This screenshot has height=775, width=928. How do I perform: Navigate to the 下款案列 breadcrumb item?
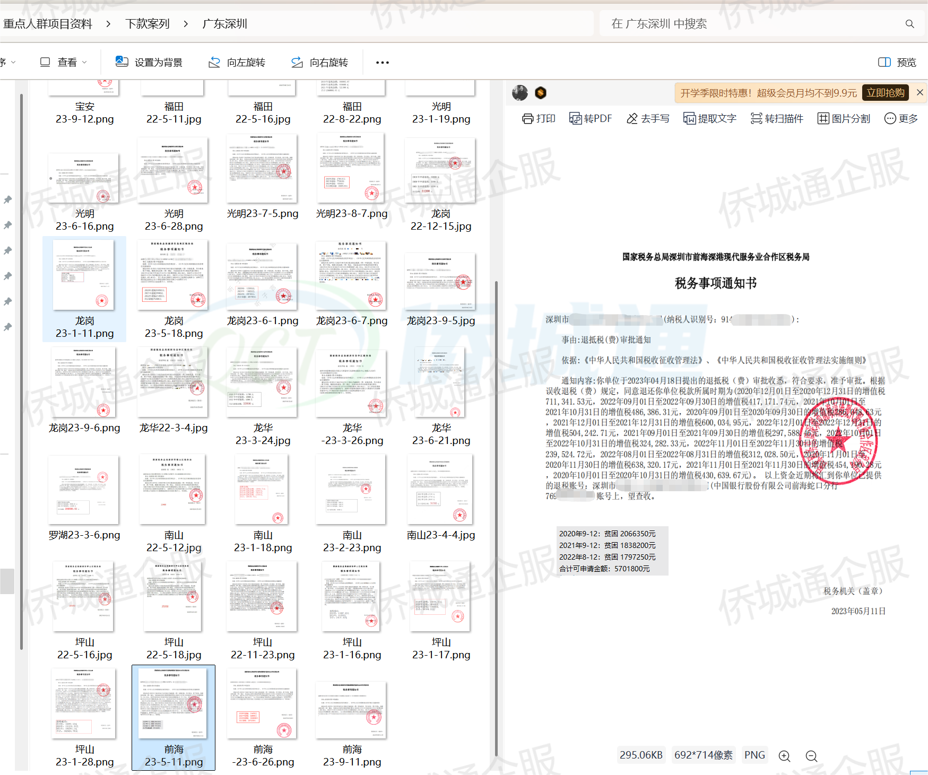click(x=147, y=23)
